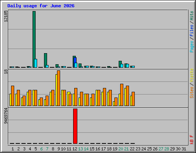Click the tallest orange bar on day 9
Image resolution: width=196 pixels, height=153 pixels.
click(59, 88)
